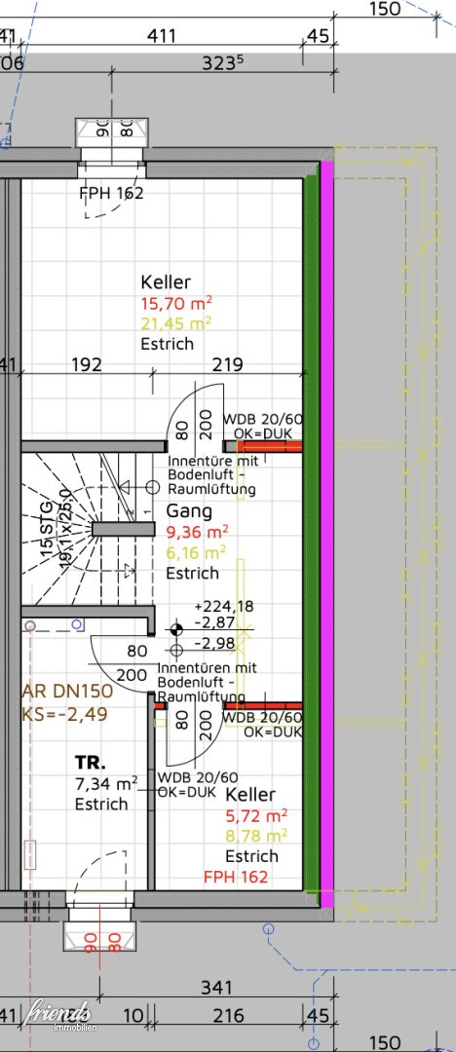Viewport: 456px width, 1052px height.
Task: Select the Innentüre mit Bodenluft note near Gang
Action: tap(211, 475)
